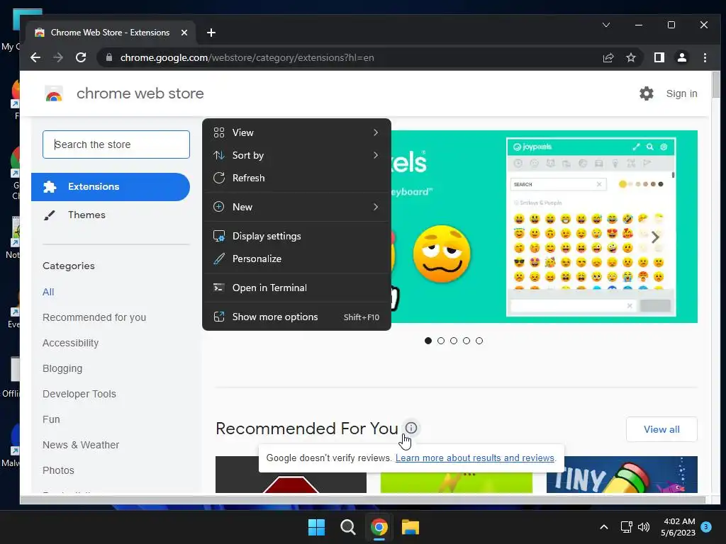Open the notification badge in the tray
The height and width of the screenshot is (544, 726).
706,527
